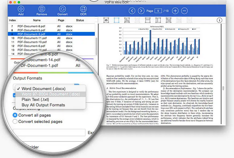Click the Add files icon
234x158 pixels.
click(x=21, y=9)
